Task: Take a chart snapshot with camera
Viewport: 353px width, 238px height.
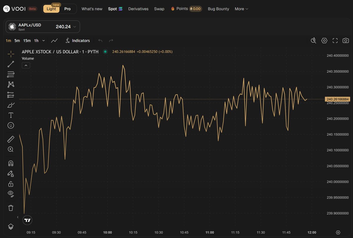Action: pyautogui.click(x=346, y=41)
